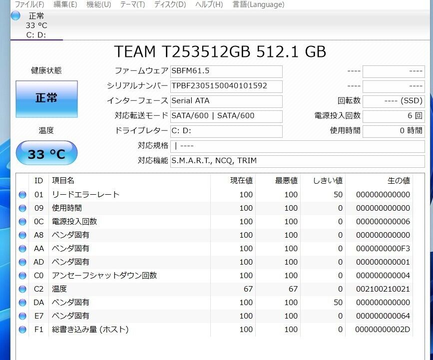Click the status orb on row AD
Image resolution: width=433 pixels, height=360 pixels.
[x=22, y=262]
